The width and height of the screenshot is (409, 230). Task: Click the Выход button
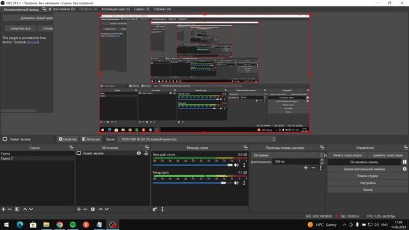[367, 190]
